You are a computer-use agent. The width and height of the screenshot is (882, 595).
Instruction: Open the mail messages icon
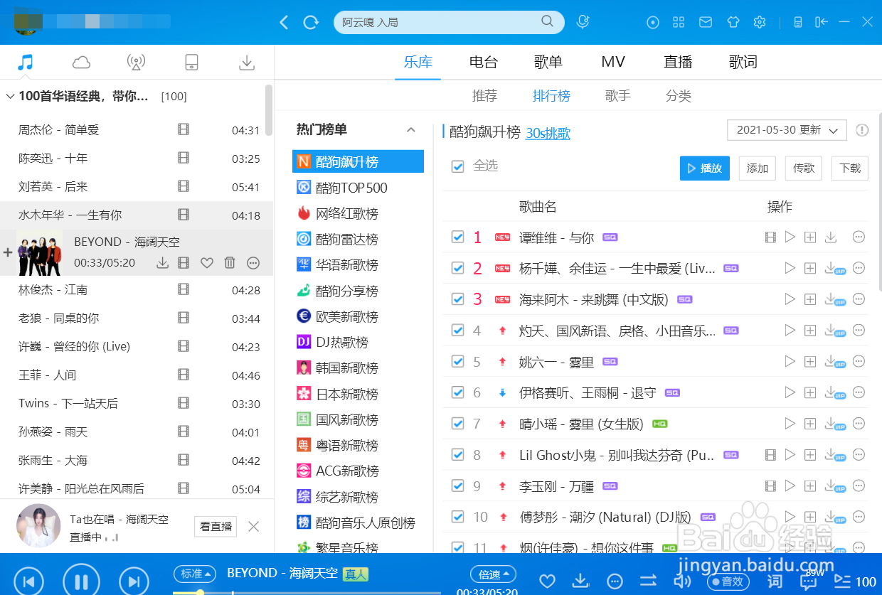(706, 22)
